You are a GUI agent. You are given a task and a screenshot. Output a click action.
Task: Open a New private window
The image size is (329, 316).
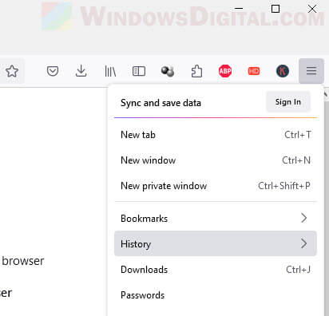coord(216,186)
